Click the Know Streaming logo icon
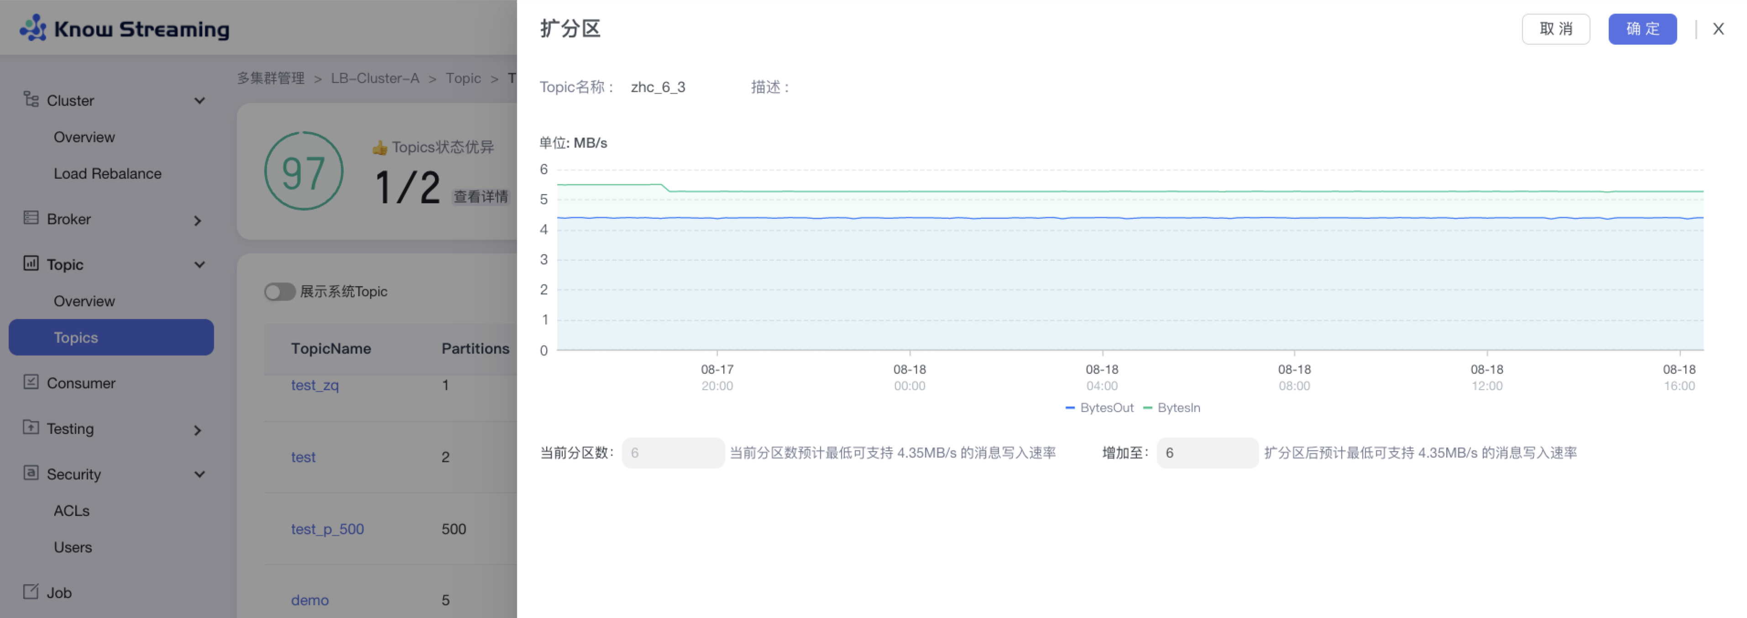Viewport: 1747px width, 618px height. pos(32,28)
